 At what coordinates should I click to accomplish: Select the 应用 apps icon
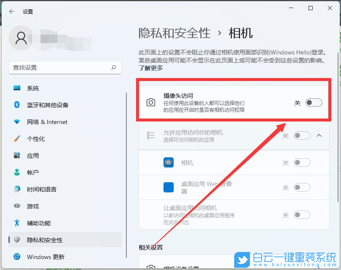(17, 156)
